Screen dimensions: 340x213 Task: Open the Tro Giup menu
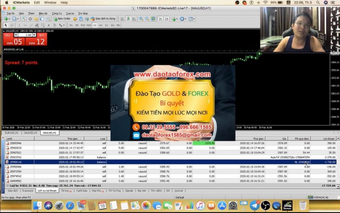[83, 14]
